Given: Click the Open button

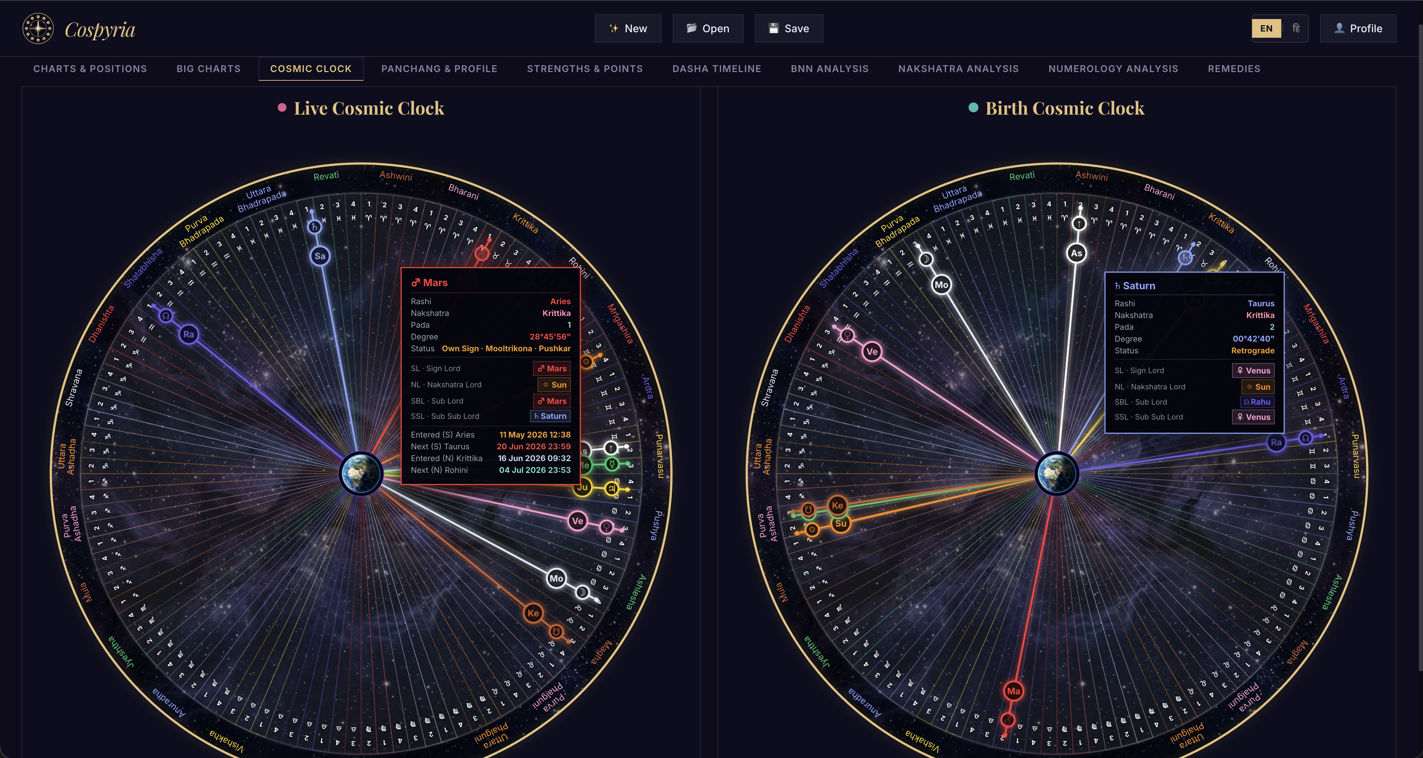Looking at the screenshot, I should coord(708,28).
